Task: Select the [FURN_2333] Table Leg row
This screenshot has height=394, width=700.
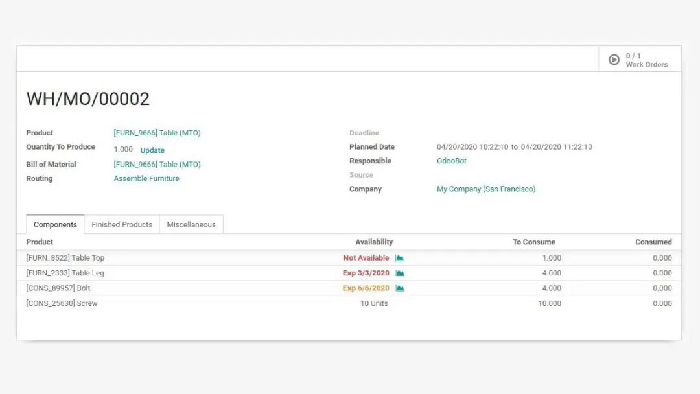Action: (349, 273)
